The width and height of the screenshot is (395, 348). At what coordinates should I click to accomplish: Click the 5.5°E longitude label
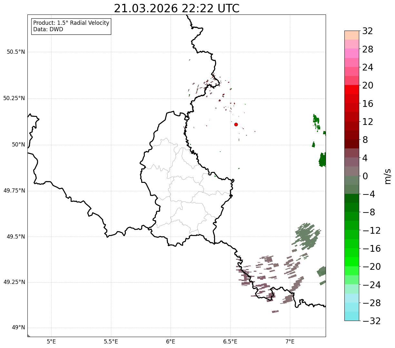pos(111,342)
